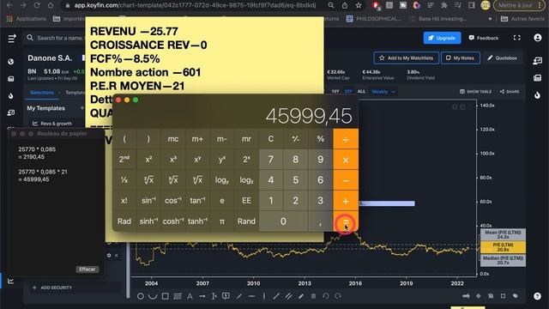Open the Koyfin sidebar menu icon
The width and height of the screenshot is (549, 309).
pos(11,38)
